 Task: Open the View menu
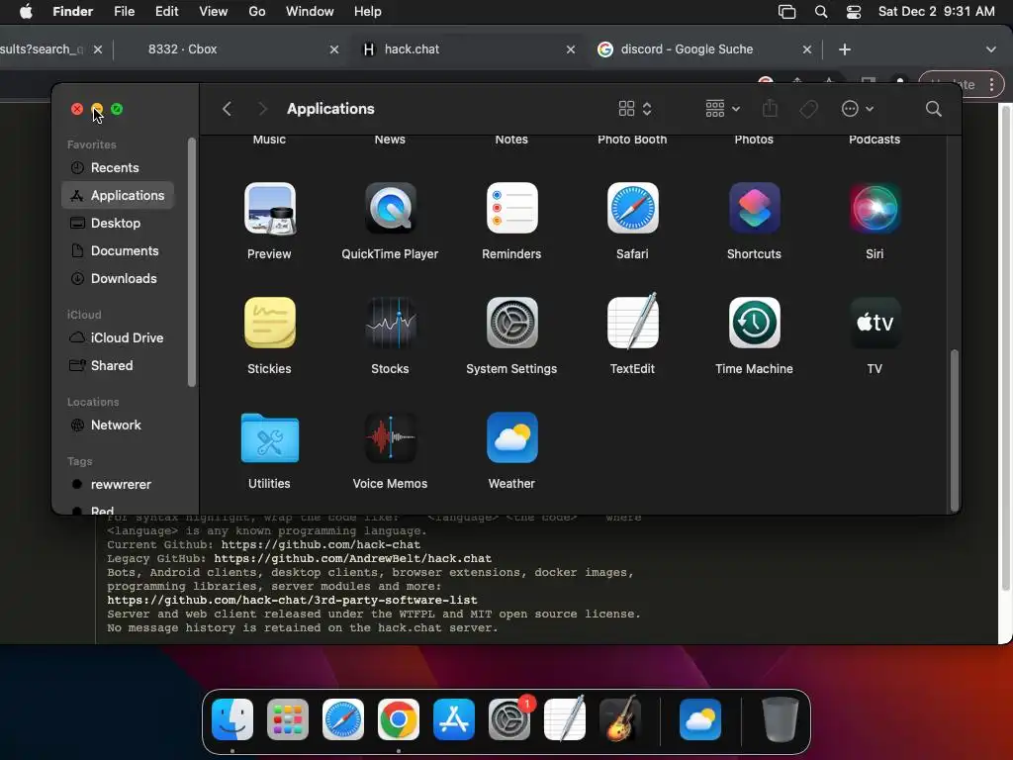point(213,12)
